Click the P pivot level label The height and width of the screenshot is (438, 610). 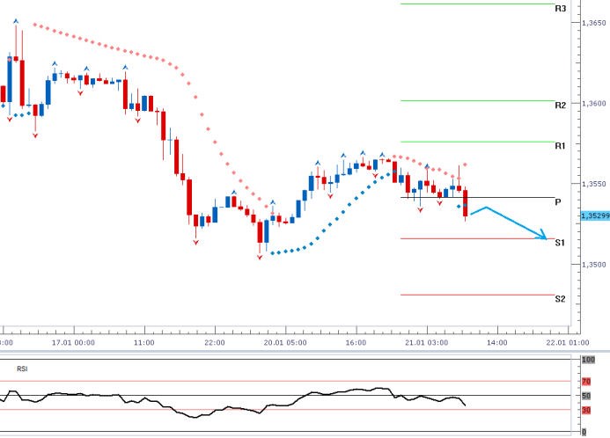(x=558, y=202)
